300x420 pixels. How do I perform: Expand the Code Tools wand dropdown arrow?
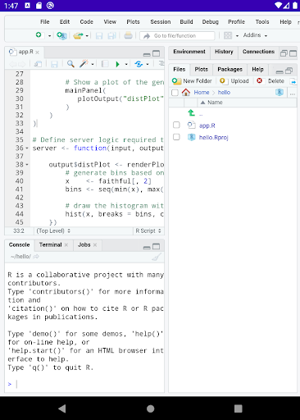coord(93,65)
